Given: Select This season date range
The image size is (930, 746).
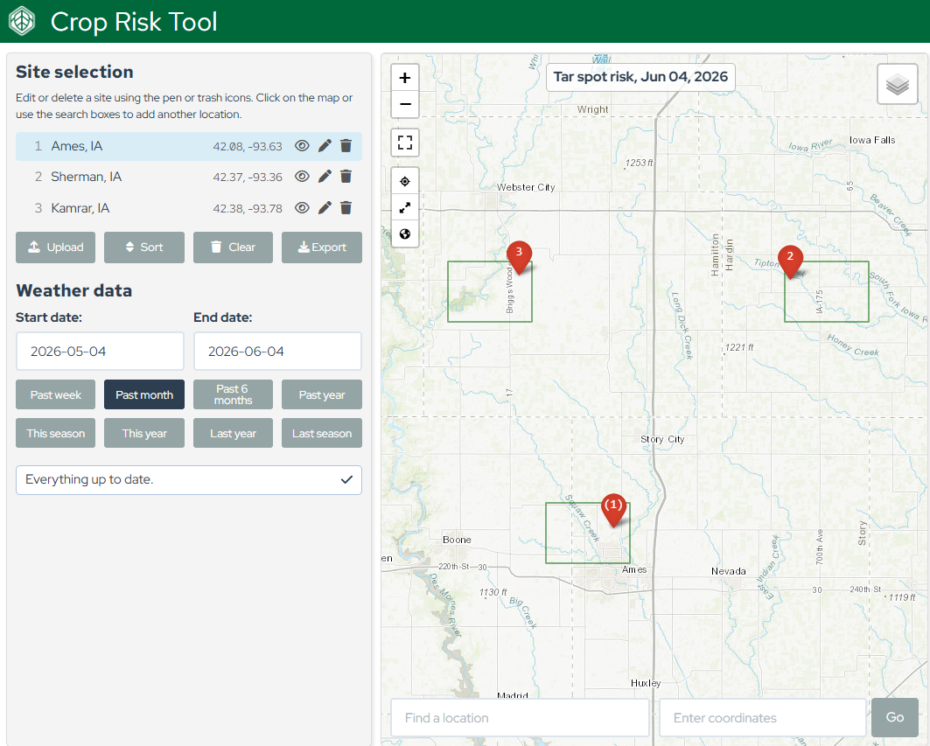Looking at the screenshot, I should pyautogui.click(x=56, y=433).
